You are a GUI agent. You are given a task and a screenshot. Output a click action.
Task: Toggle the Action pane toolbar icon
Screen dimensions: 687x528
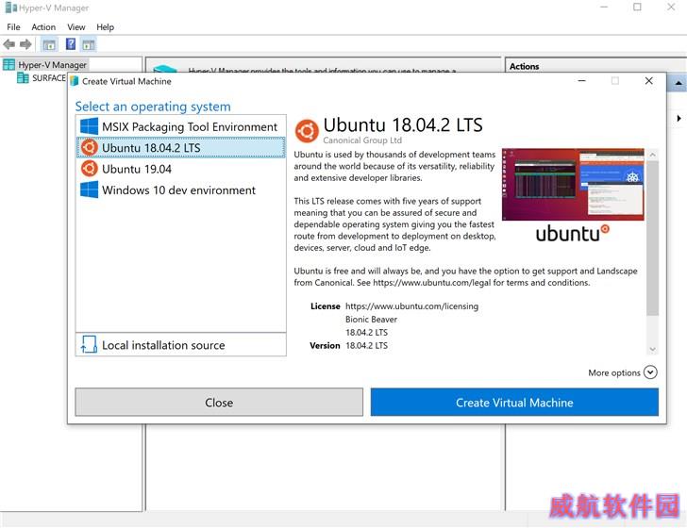pos(89,44)
